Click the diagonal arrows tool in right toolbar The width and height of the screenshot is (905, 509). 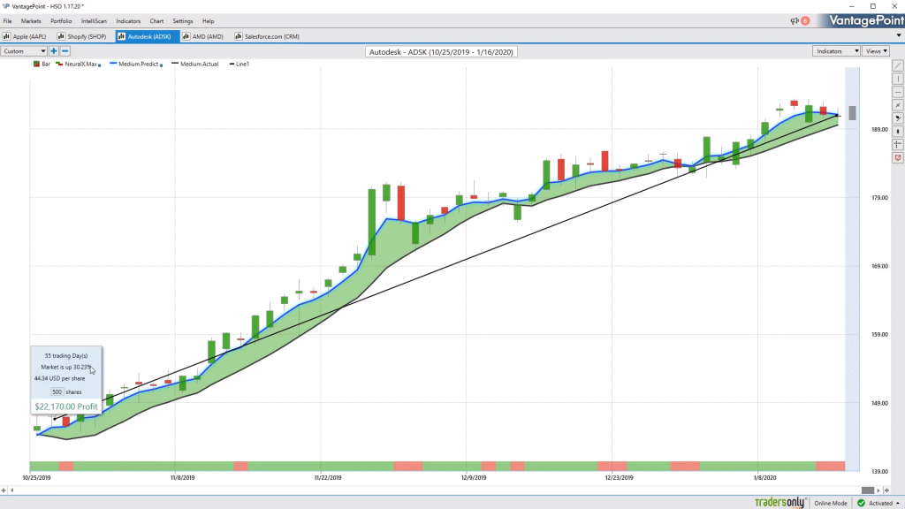click(898, 105)
